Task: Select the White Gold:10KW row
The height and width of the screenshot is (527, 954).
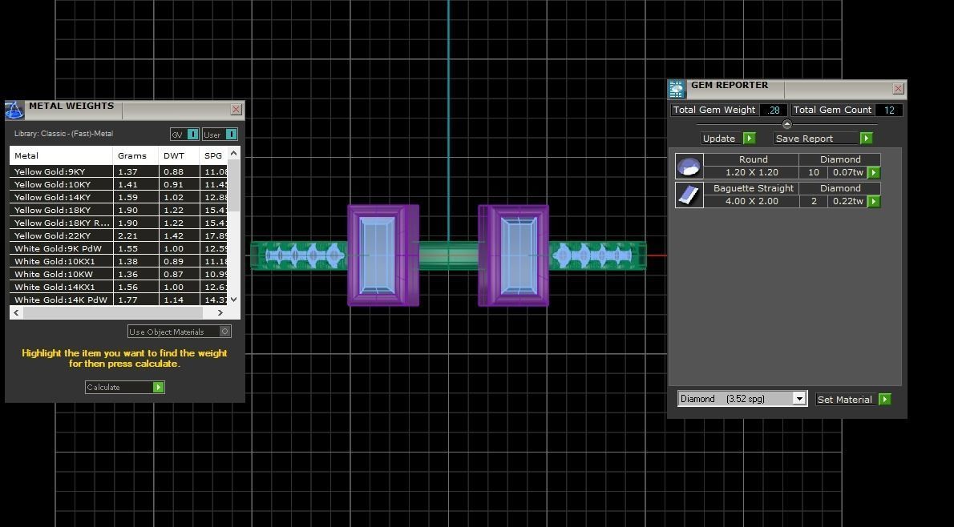Action: [x=119, y=274]
